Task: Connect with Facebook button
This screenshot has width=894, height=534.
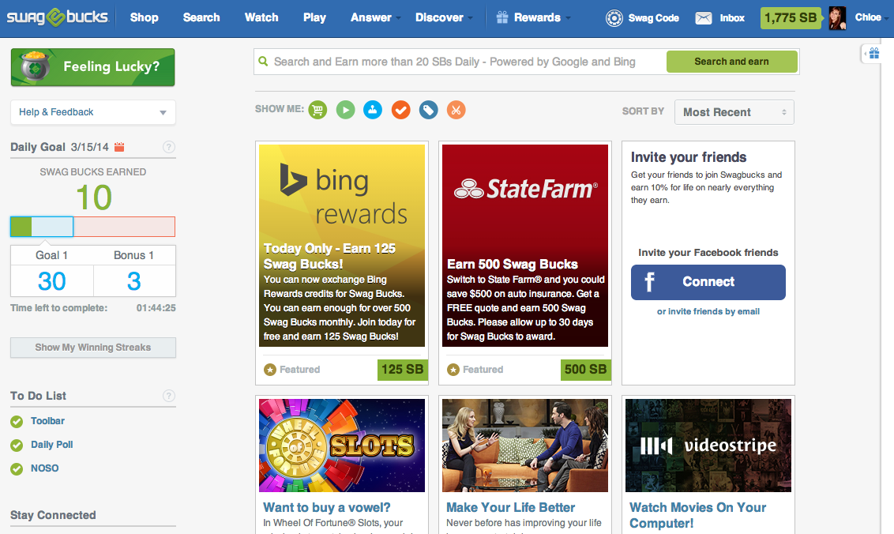Action: click(x=708, y=282)
